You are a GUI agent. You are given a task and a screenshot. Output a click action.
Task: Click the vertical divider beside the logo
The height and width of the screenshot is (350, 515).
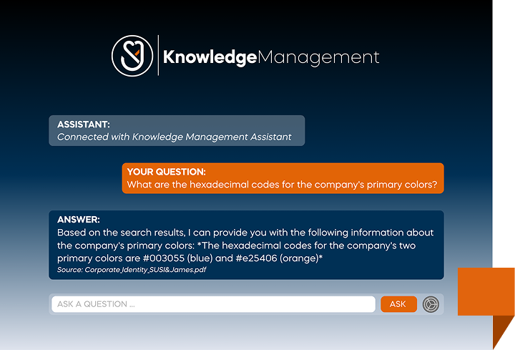[x=158, y=55]
